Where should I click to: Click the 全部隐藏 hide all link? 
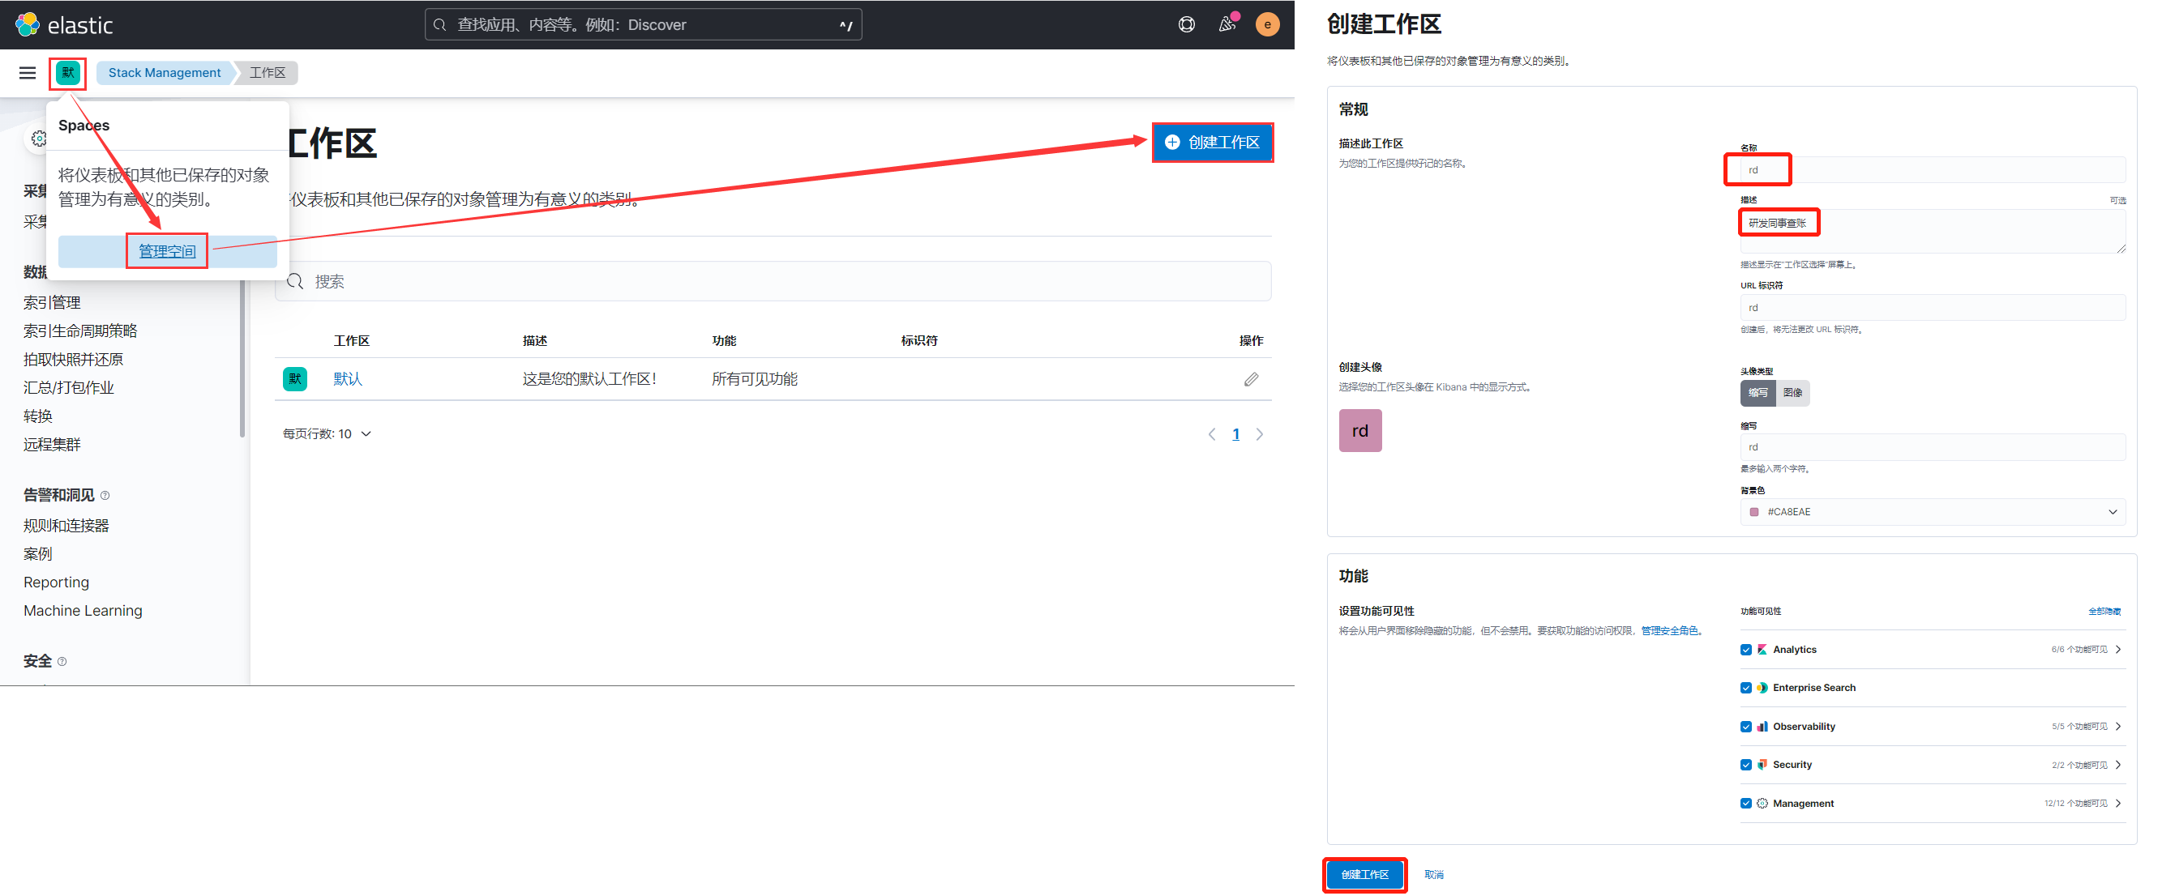click(2104, 611)
